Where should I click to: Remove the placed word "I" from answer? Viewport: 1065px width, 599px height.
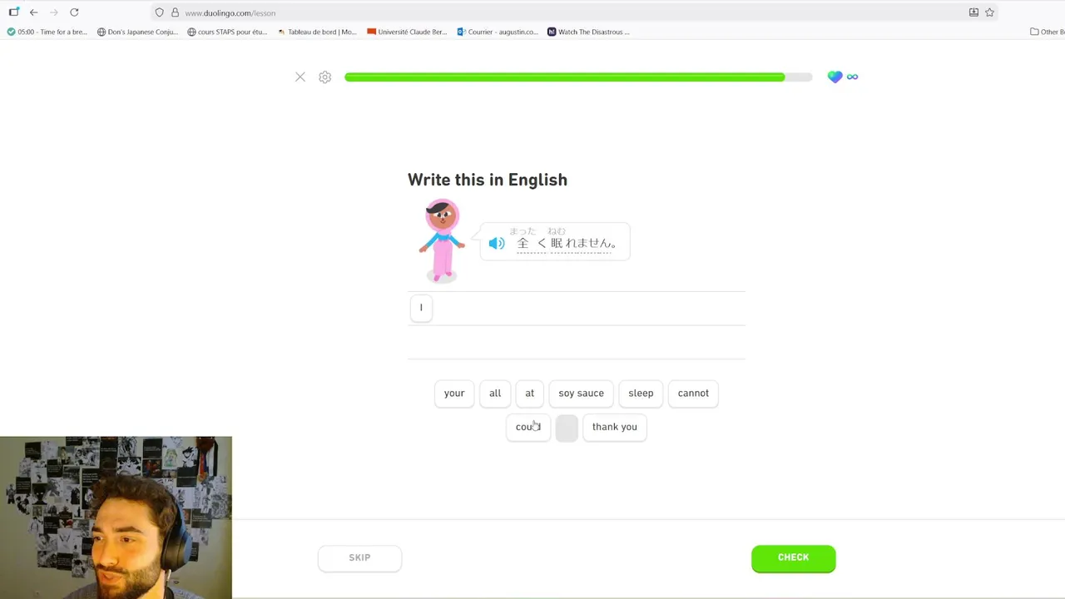tap(421, 308)
